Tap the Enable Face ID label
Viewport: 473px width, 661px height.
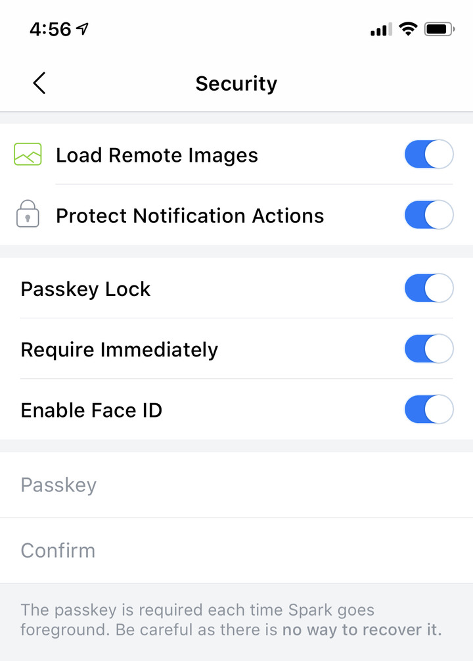tap(91, 410)
